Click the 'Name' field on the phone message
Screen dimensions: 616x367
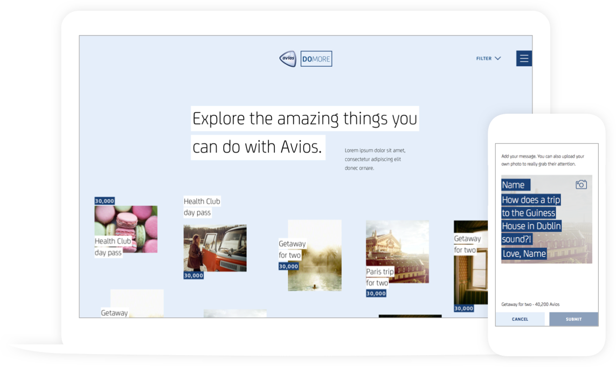(516, 185)
